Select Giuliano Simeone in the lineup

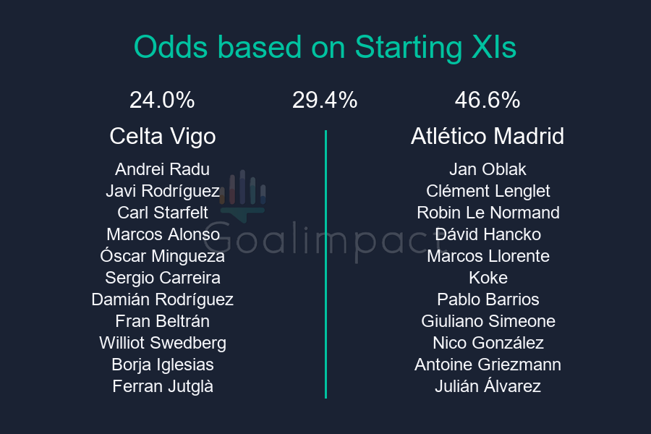tap(488, 321)
